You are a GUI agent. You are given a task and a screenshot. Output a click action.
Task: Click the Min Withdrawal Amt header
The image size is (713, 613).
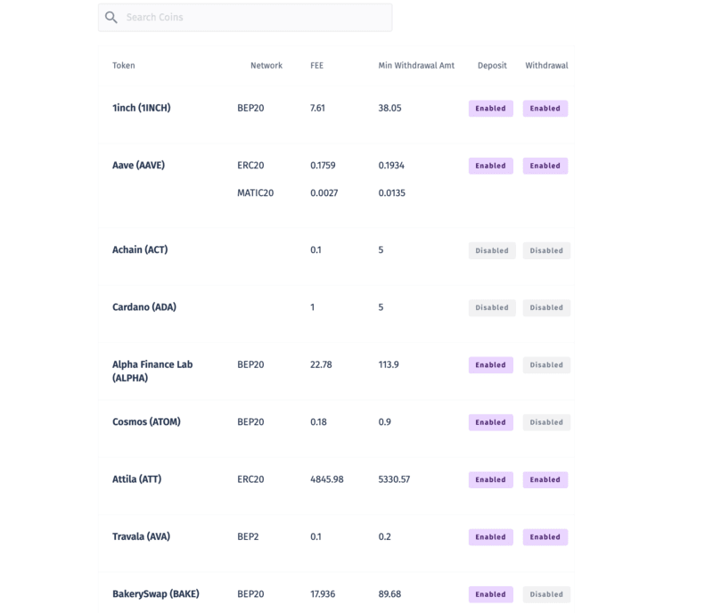416,65
